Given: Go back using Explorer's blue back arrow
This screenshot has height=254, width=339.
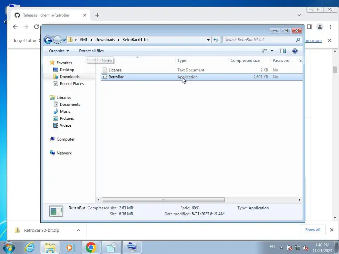Looking at the screenshot, I should click(48, 40).
